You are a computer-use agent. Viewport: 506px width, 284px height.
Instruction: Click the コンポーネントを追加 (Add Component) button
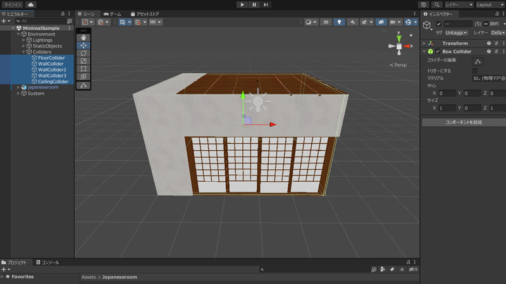[463, 122]
